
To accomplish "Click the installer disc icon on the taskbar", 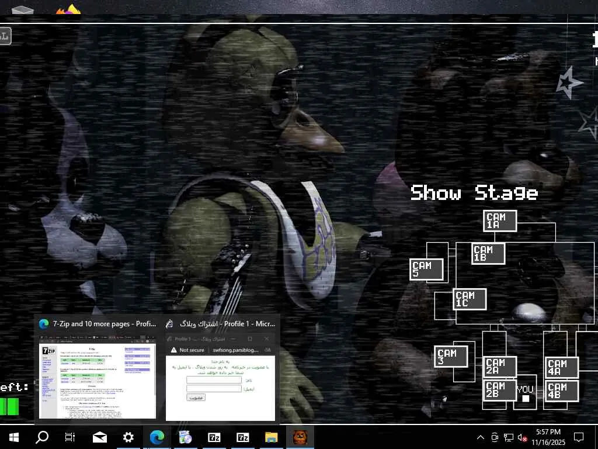I will [185, 437].
